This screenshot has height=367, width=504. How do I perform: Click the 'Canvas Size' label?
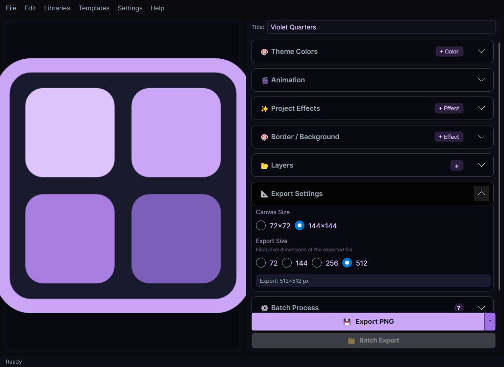coord(273,212)
